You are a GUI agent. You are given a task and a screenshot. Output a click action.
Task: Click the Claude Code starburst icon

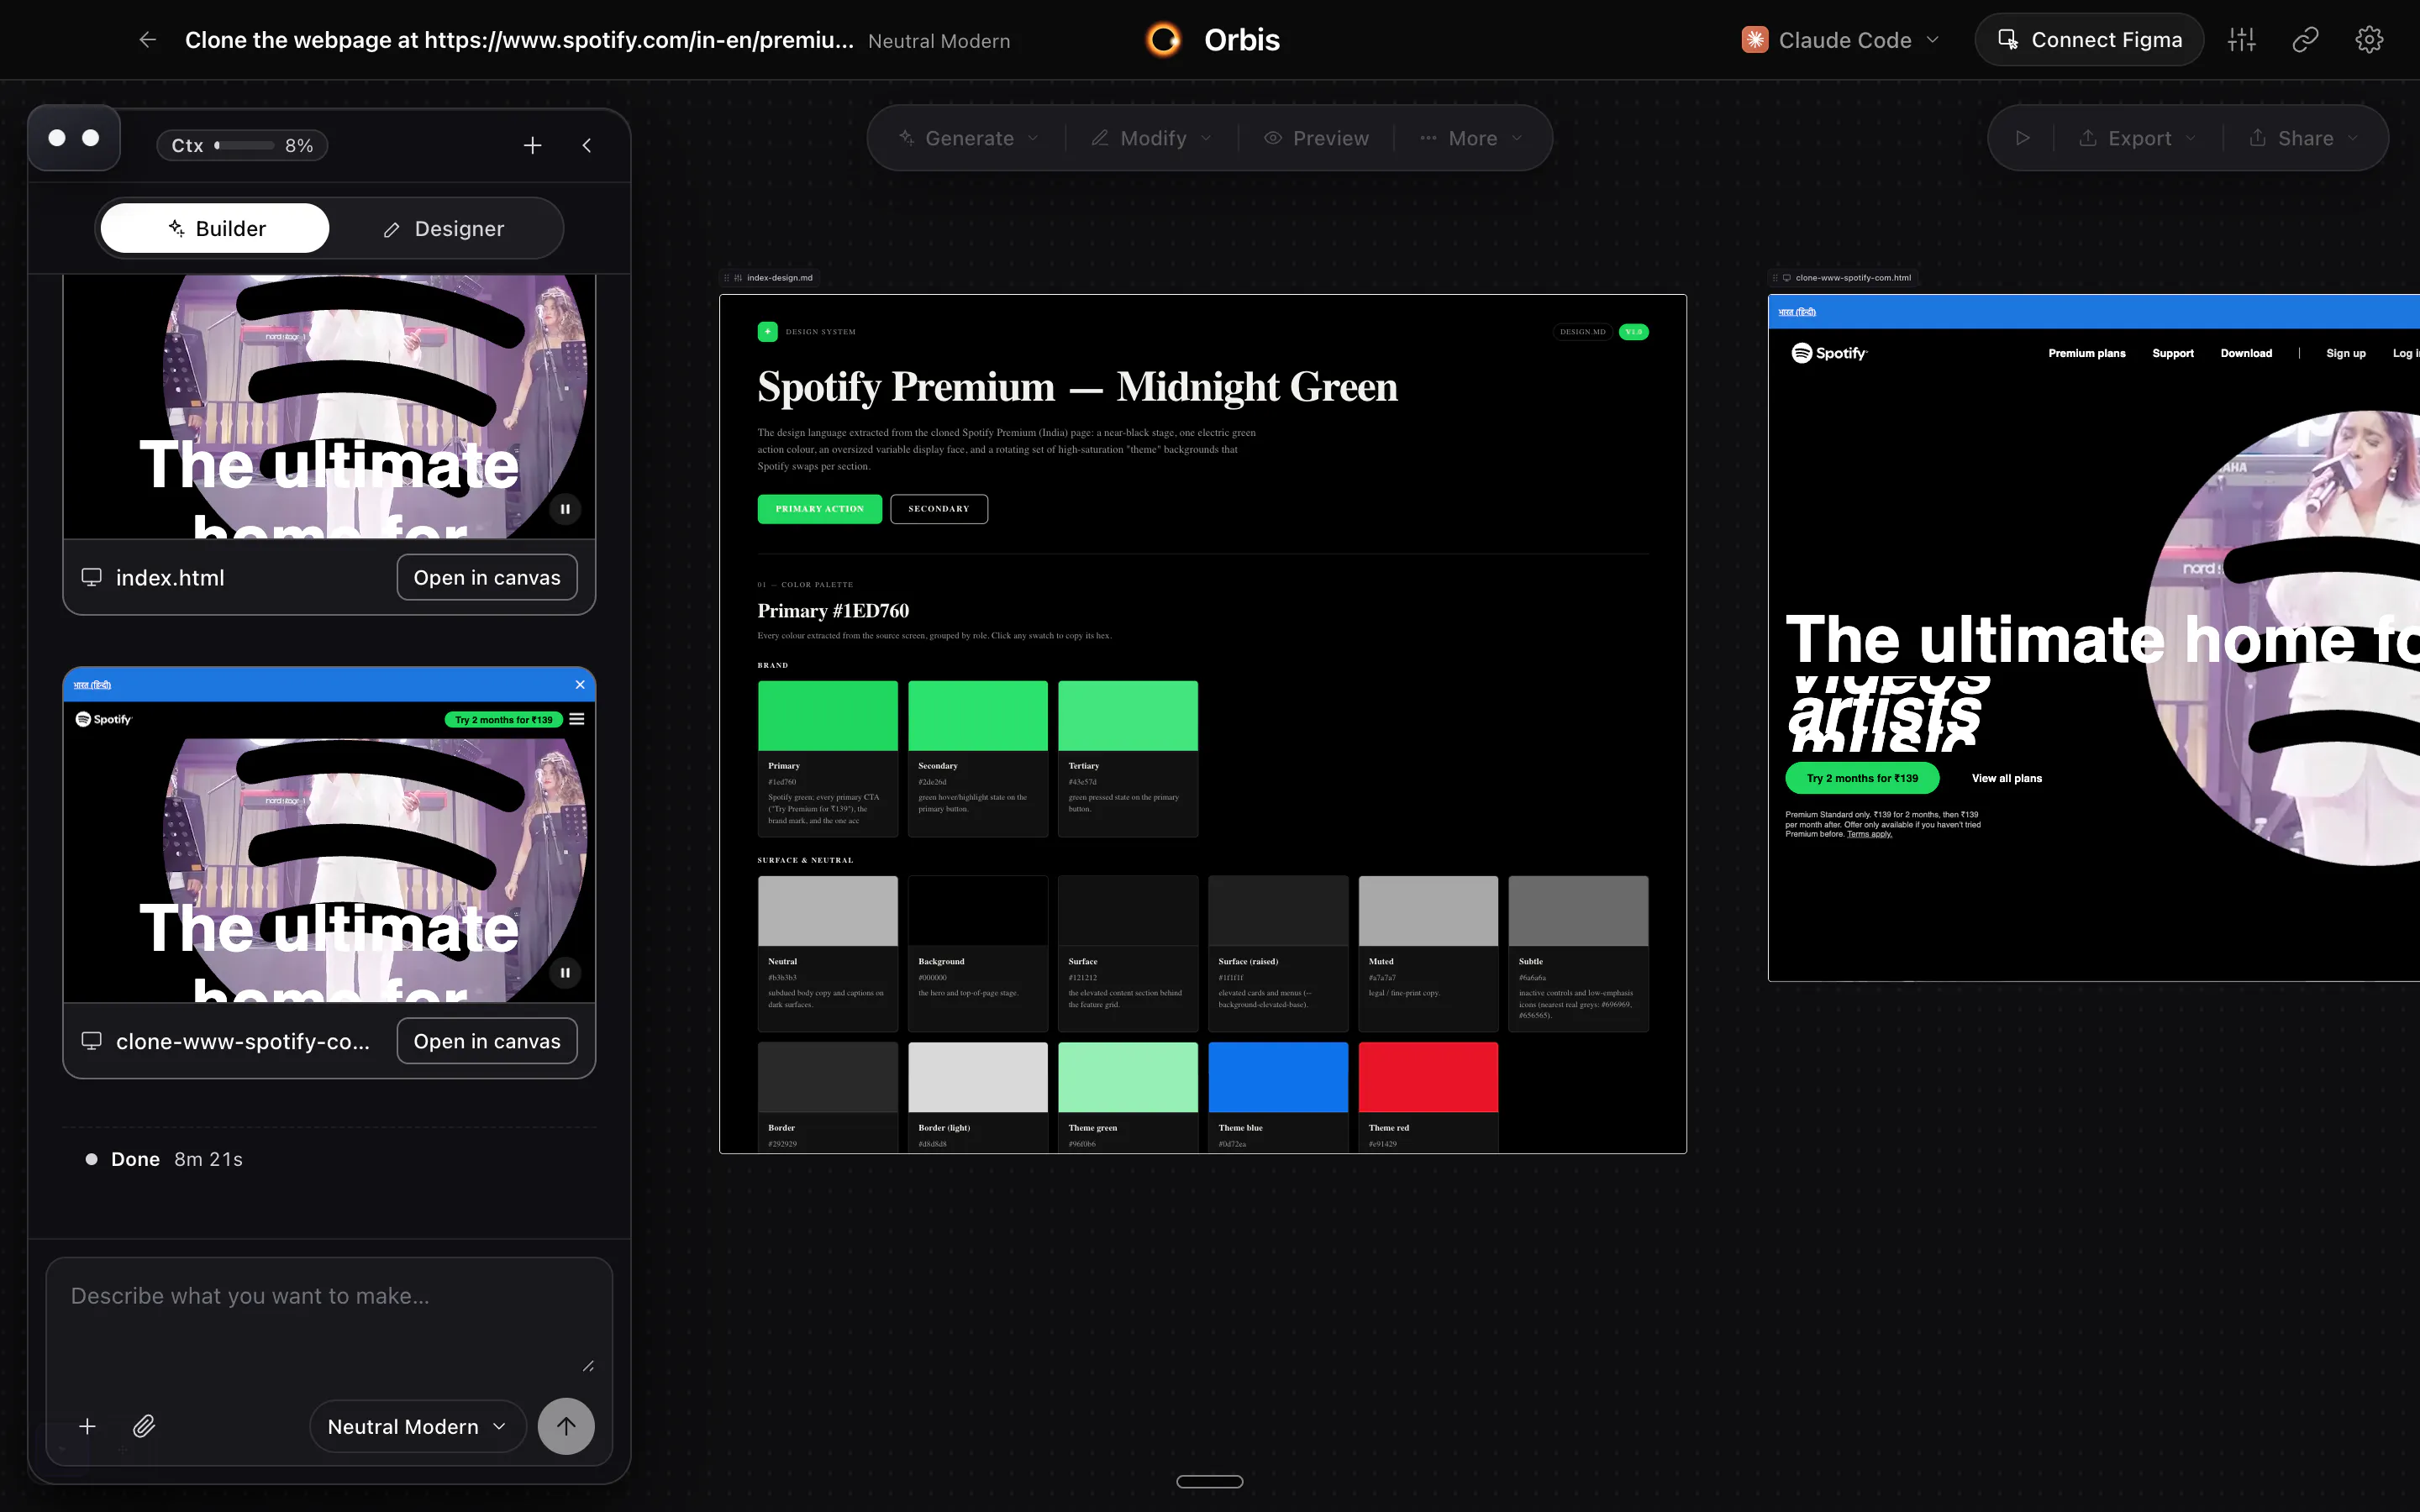(x=1755, y=40)
